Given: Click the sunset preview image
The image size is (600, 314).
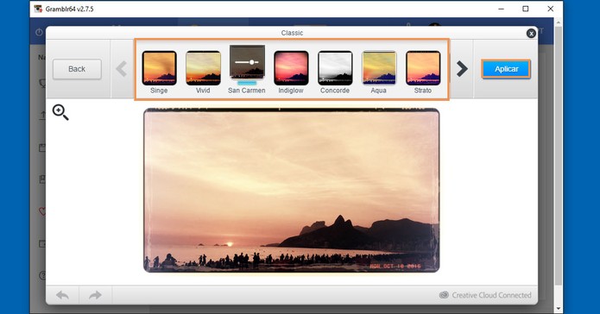Looking at the screenshot, I should 292,191.
